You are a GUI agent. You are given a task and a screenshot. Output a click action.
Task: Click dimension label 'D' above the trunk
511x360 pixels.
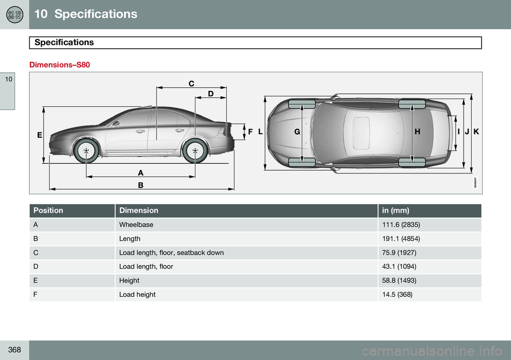pyautogui.click(x=211, y=94)
